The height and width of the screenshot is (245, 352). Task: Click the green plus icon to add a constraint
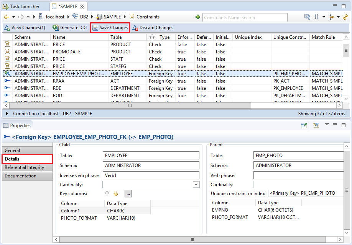click(x=198, y=17)
